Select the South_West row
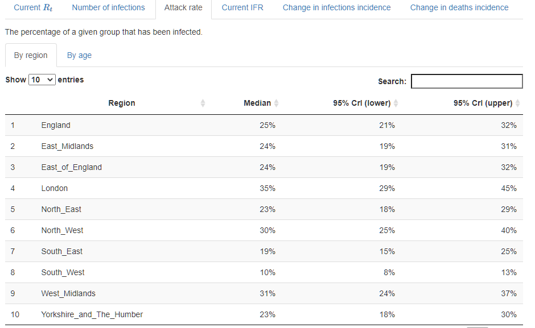Viewport: 535px width, 328px height. pyautogui.click(x=264, y=272)
